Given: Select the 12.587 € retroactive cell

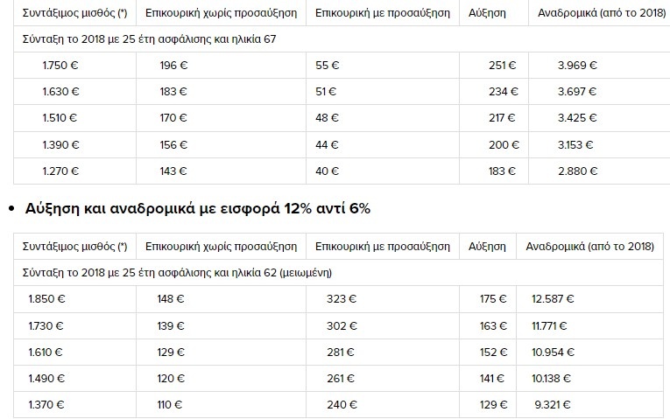Looking at the screenshot, I should pos(553,299).
